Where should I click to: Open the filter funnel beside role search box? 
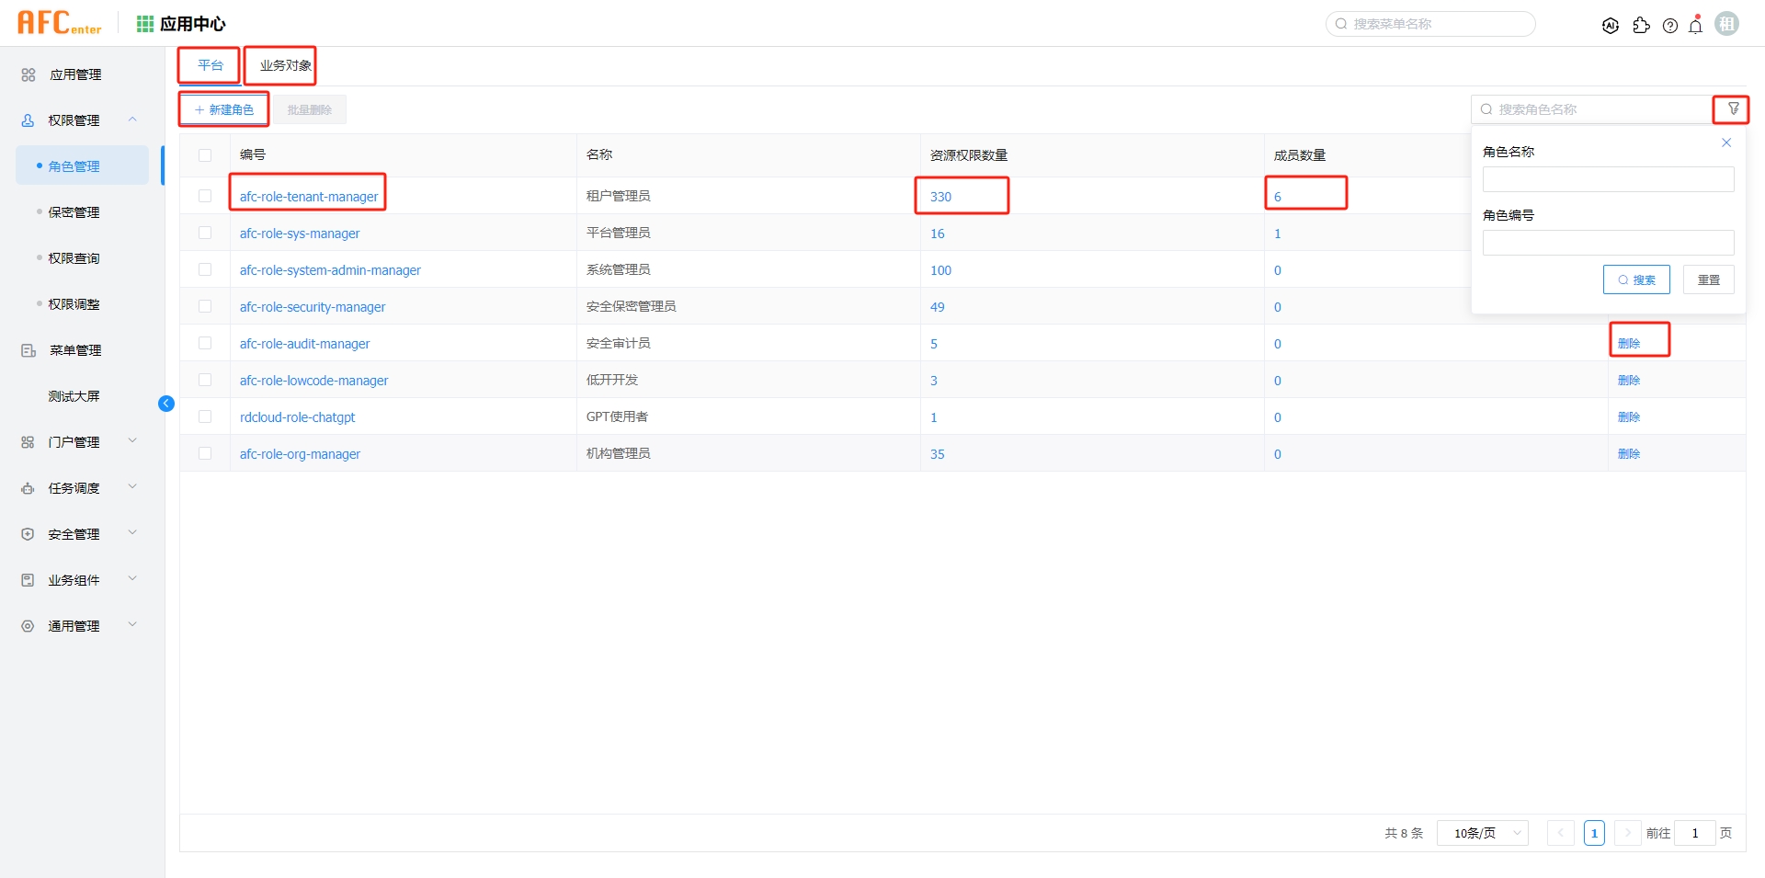point(1732,108)
